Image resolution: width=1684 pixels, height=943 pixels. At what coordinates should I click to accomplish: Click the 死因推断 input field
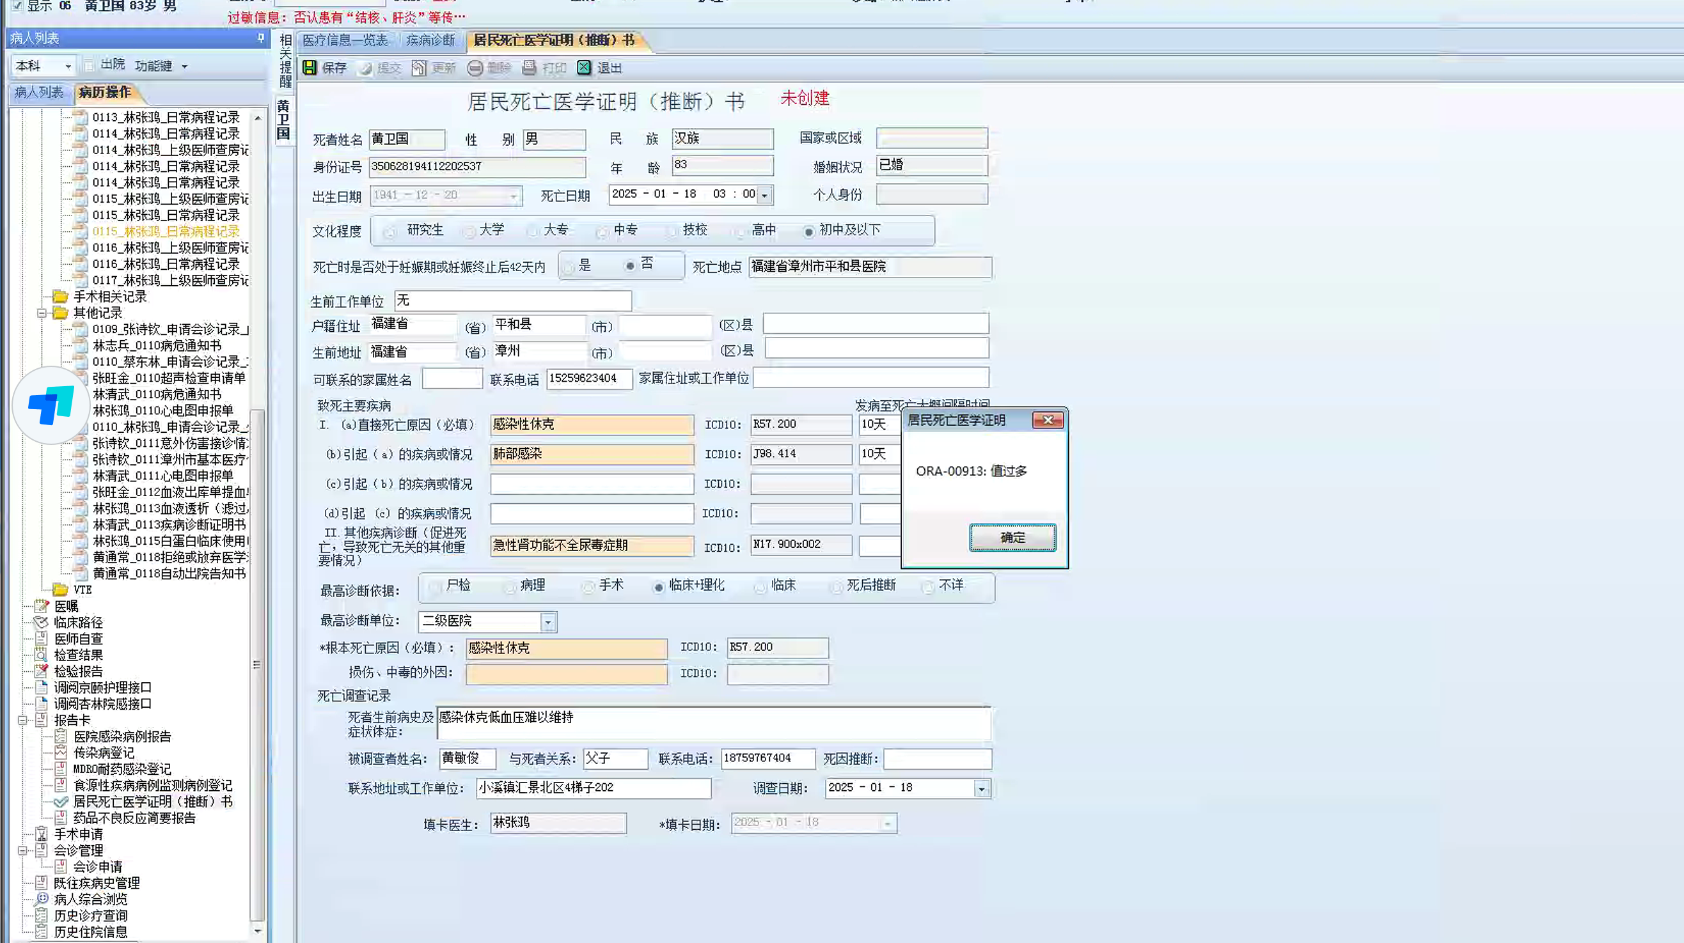937,759
